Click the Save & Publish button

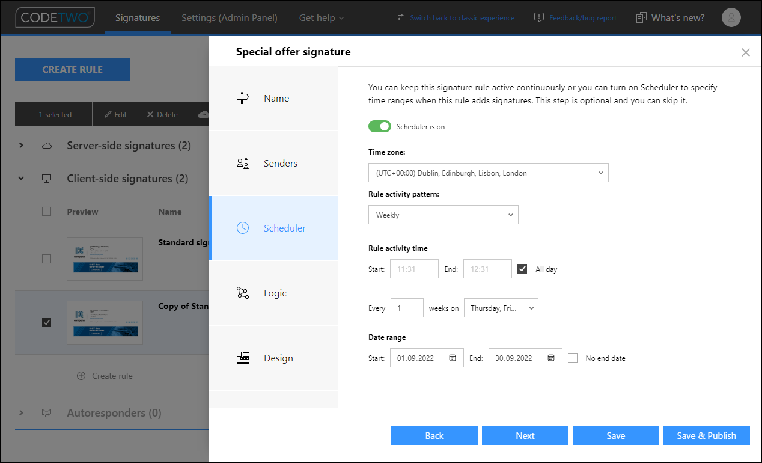(707, 435)
